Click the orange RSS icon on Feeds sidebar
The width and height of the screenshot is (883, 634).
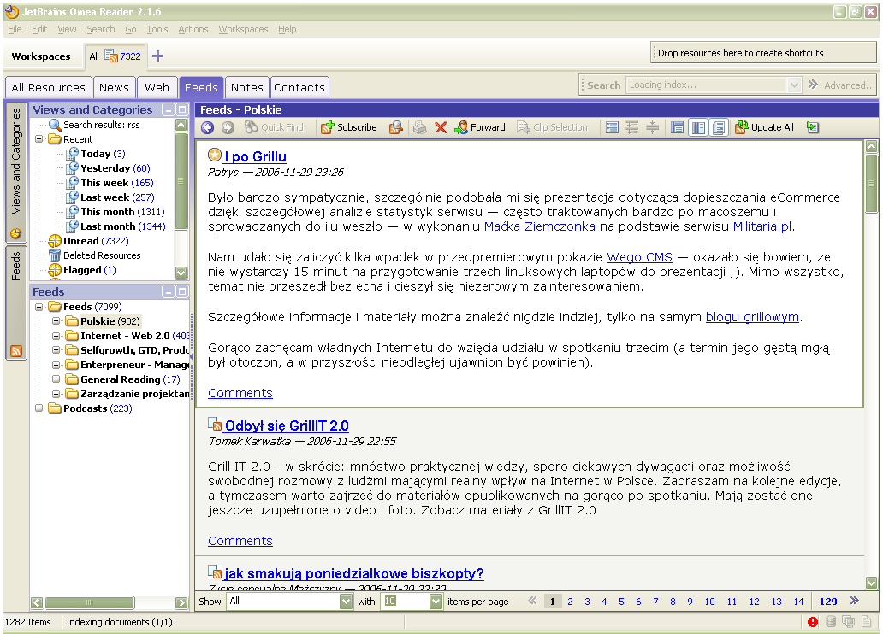coord(15,351)
